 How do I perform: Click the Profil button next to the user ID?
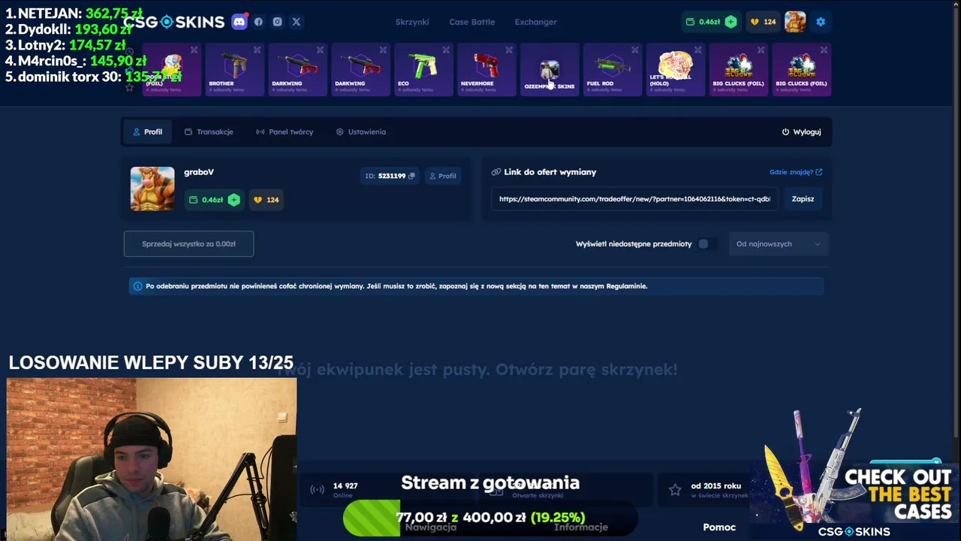[442, 176]
